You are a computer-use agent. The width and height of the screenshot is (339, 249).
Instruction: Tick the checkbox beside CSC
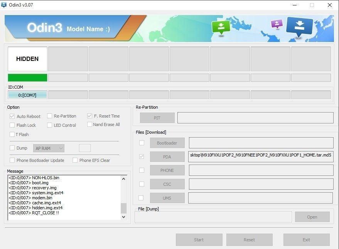(142, 184)
